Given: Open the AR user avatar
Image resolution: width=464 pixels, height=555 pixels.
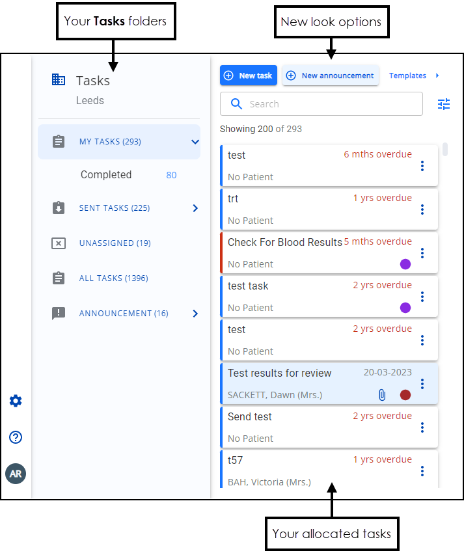Looking at the screenshot, I should [x=16, y=474].
